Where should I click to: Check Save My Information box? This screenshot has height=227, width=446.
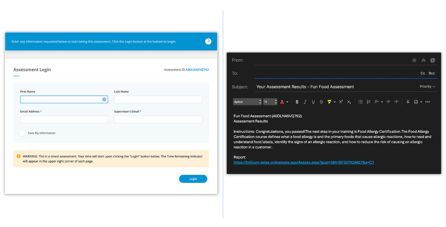pyautogui.click(x=22, y=133)
